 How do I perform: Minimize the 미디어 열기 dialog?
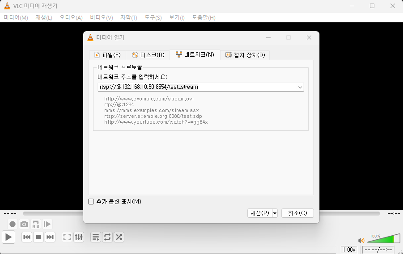268,37
